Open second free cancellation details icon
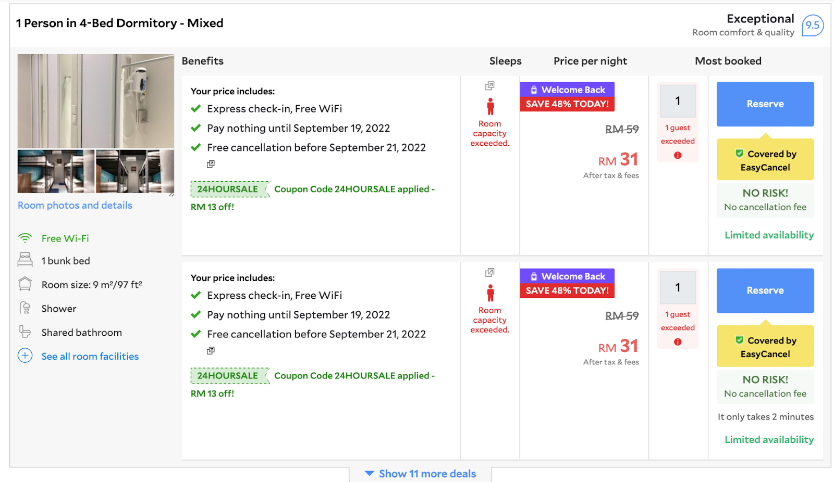The width and height of the screenshot is (834, 482). click(211, 351)
